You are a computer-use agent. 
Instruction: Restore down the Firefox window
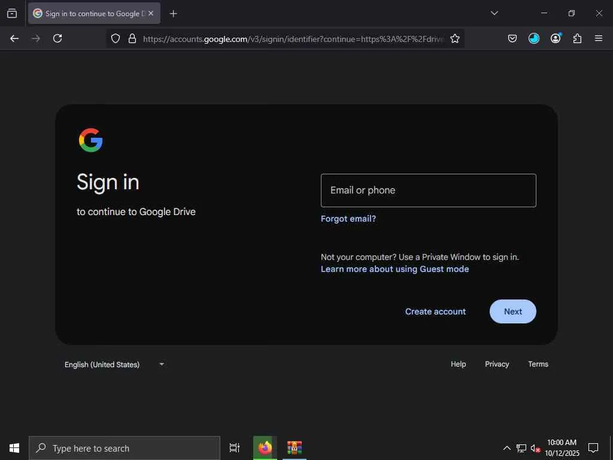(x=572, y=13)
